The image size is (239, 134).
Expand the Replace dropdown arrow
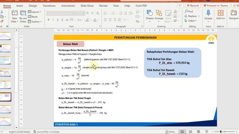(199, 16)
